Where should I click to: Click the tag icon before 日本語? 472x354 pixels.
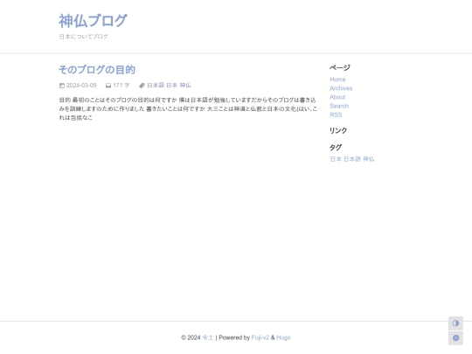(x=142, y=86)
